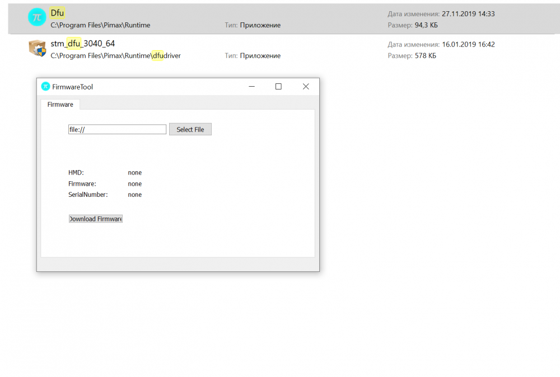Viewport: 560px width, 377px height.
Task: Open the Dfu Pimax application icon
Action: pyautogui.click(x=37, y=17)
